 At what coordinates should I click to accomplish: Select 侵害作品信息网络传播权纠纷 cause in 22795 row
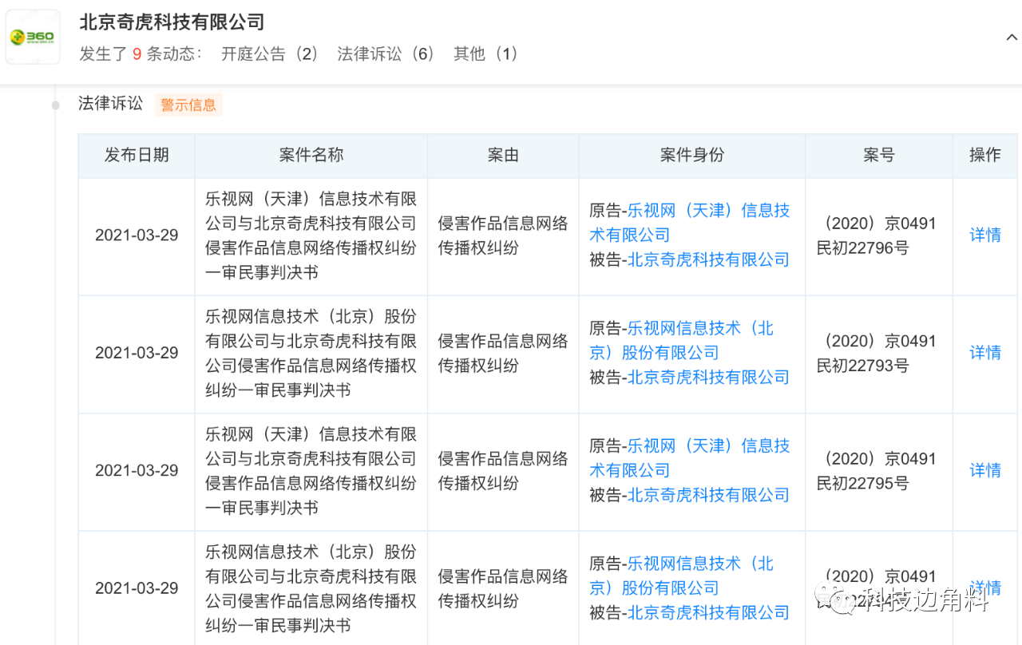point(503,470)
